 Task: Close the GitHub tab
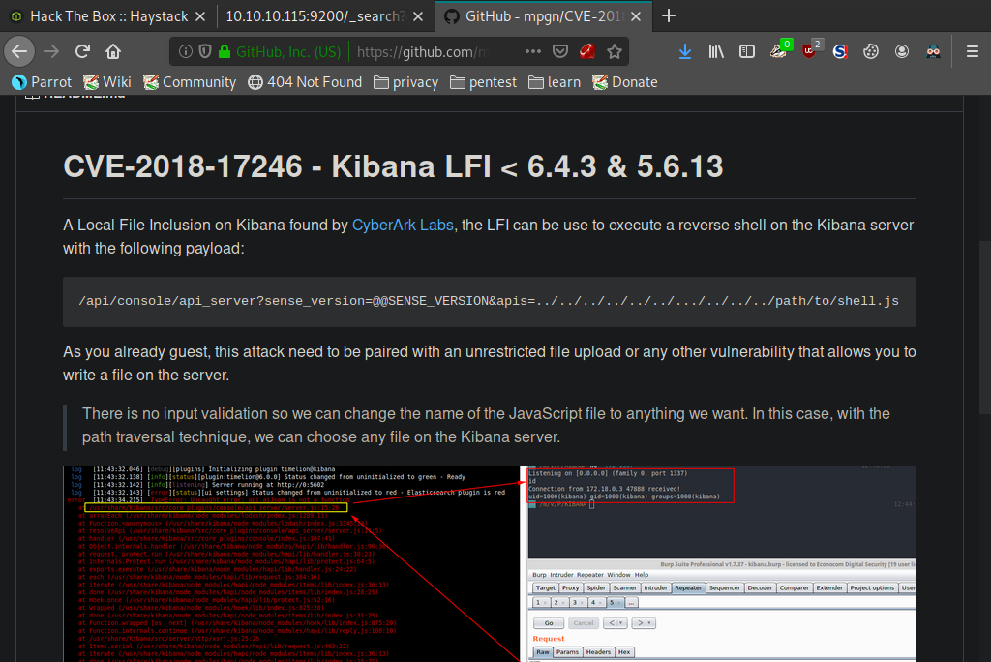coord(636,16)
